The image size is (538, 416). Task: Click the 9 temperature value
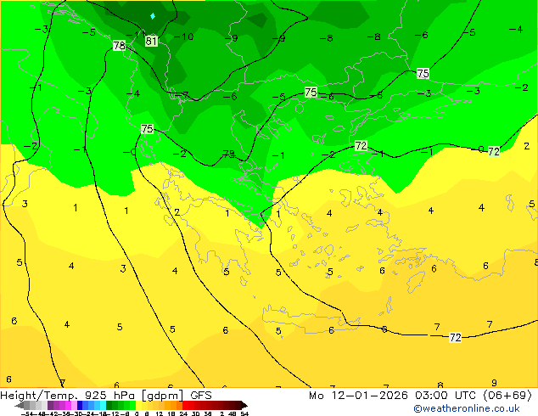coord(494,383)
